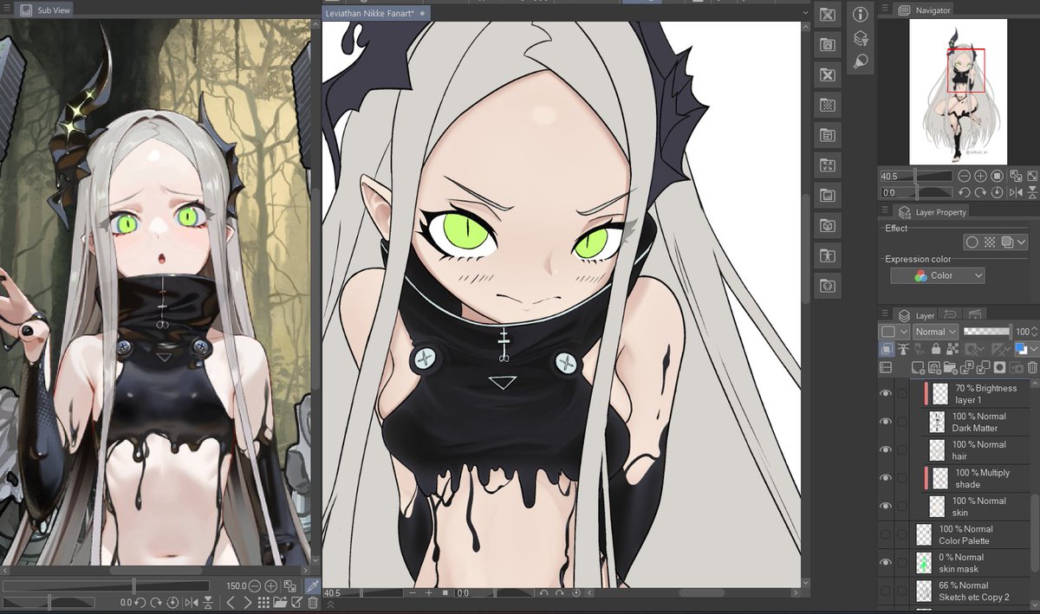Show the Sketch etc Copy 2 layer
Screen dimensions: 1040x614
pyautogui.click(x=886, y=591)
